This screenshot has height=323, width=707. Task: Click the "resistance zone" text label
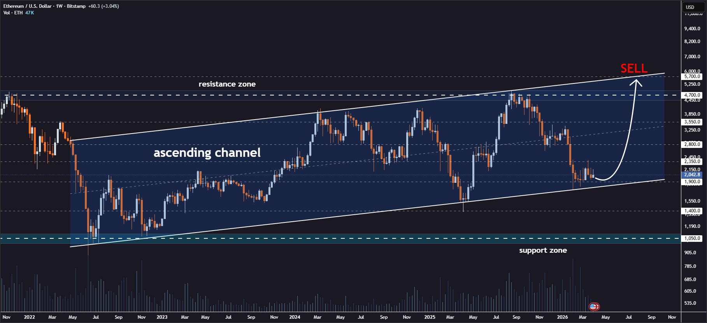[227, 84]
